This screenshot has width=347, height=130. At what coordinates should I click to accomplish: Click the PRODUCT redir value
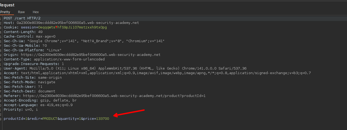50,119
